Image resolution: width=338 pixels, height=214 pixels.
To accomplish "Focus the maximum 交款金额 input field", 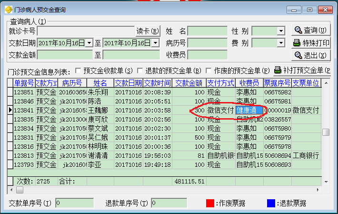I will tap(131, 55).
